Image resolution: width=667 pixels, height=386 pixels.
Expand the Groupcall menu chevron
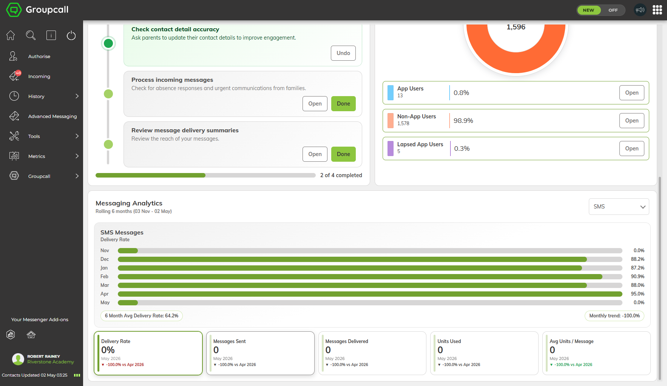point(77,176)
